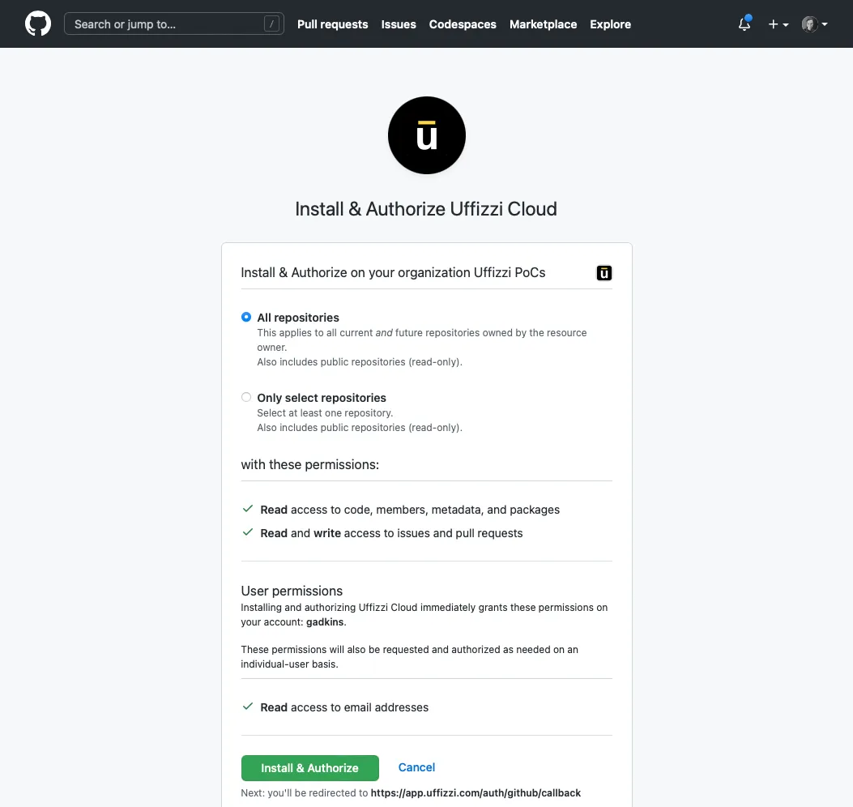Viewport: 853px width, 807px height.
Task: Click the GitHub Octocat logo
Action: click(38, 24)
